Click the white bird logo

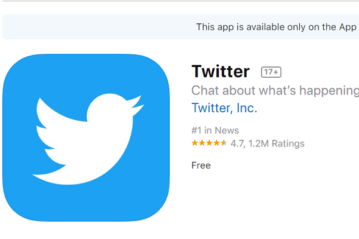pyautogui.click(x=88, y=139)
